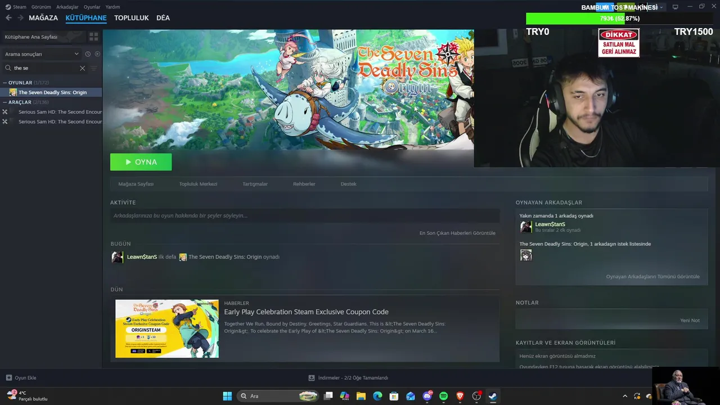Click the green OYNA play button
The image size is (720, 405).
(x=141, y=162)
